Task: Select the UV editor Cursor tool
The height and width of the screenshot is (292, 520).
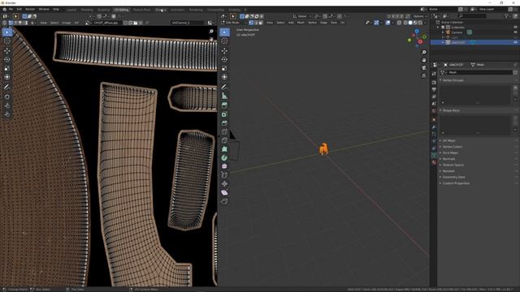Action: tap(7, 41)
